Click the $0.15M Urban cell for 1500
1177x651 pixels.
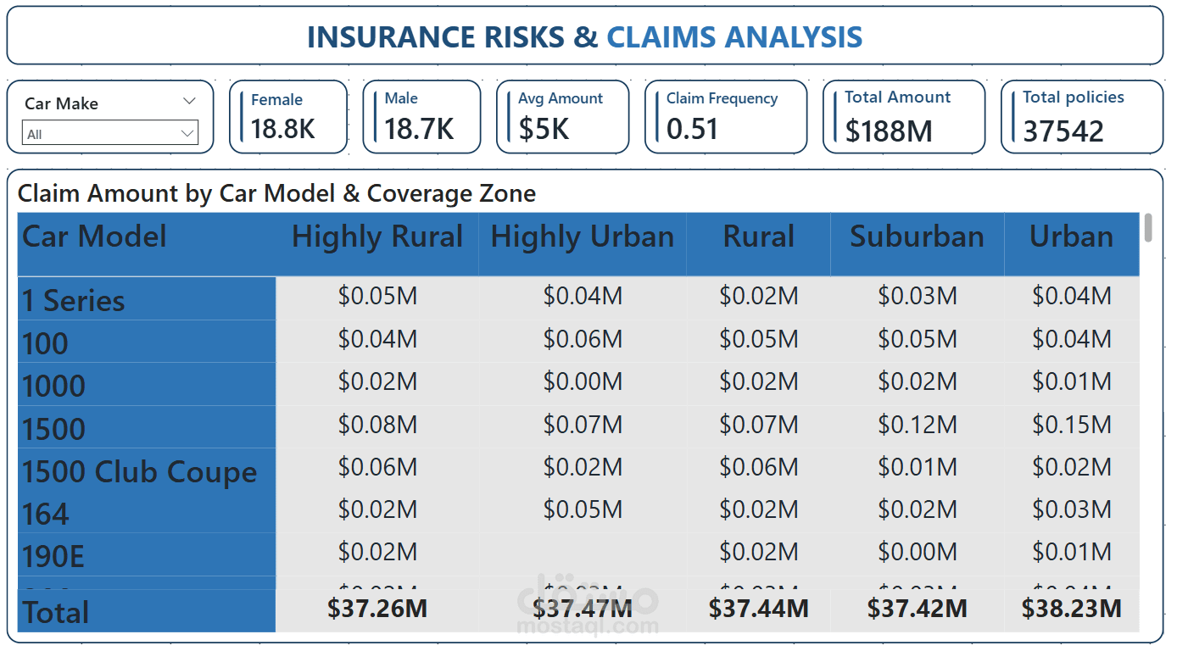(x=1071, y=424)
